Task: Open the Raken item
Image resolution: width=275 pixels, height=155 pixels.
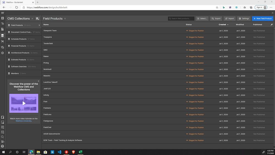Action: pos(158,56)
